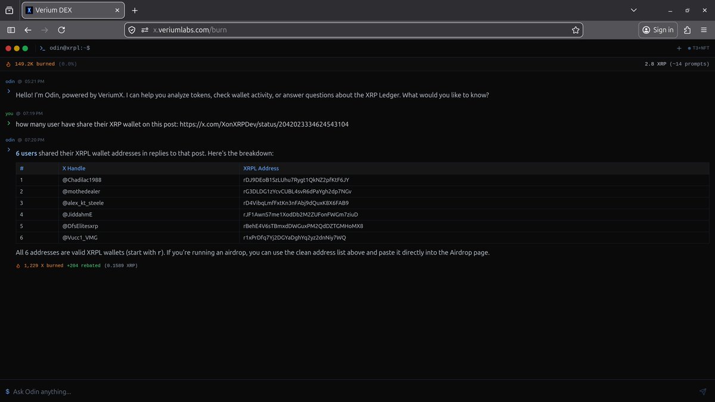
Task: Open the tab list chevron dropdown
Action: coord(633,10)
